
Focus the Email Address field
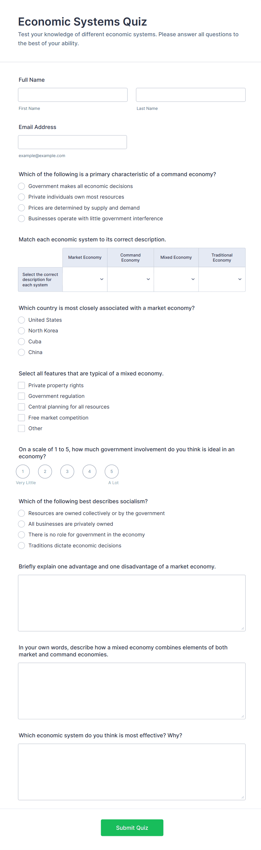pos(72,142)
